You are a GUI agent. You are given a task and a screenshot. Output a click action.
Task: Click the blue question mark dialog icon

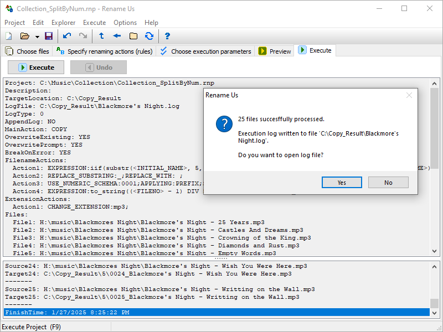pos(224,123)
